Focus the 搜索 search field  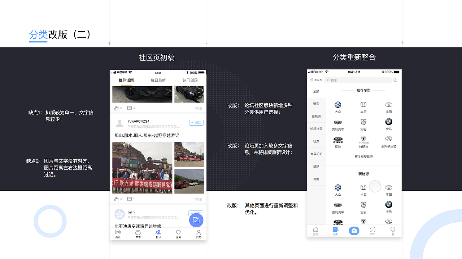coord(358,80)
